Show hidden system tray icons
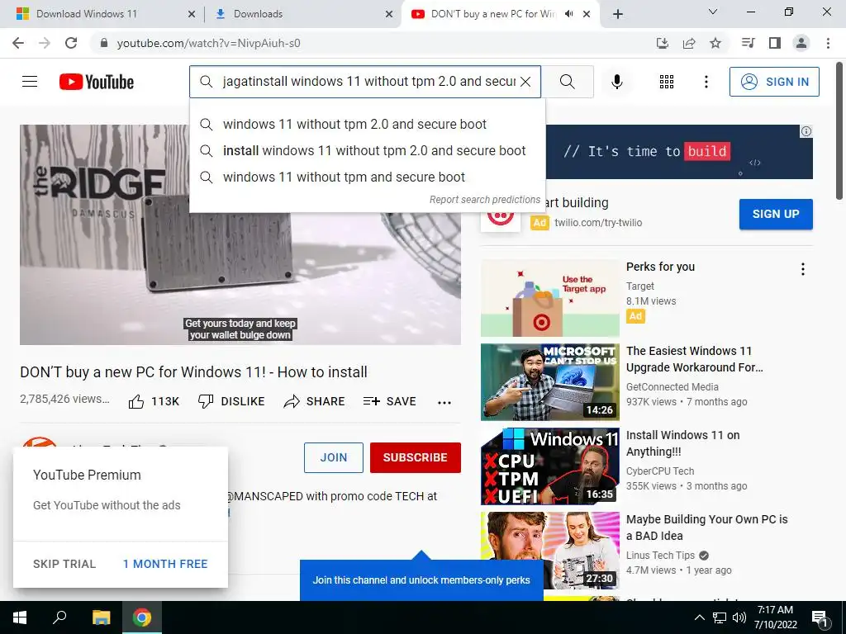 (699, 617)
